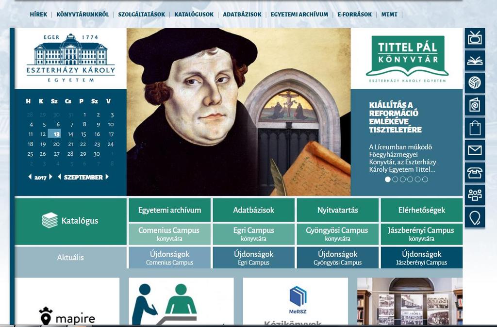
Task: Select day 22 in the calendar
Action: coord(83,144)
